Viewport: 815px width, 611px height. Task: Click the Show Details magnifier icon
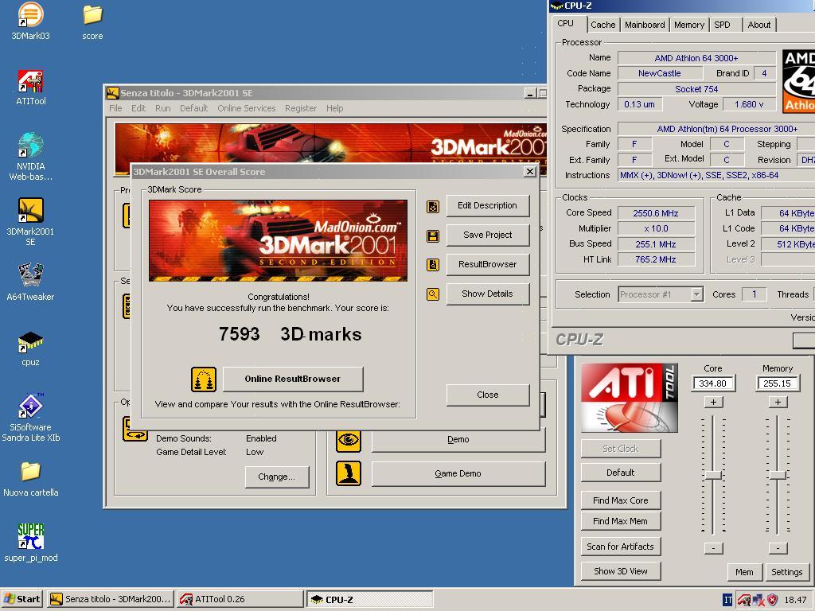[x=433, y=294]
